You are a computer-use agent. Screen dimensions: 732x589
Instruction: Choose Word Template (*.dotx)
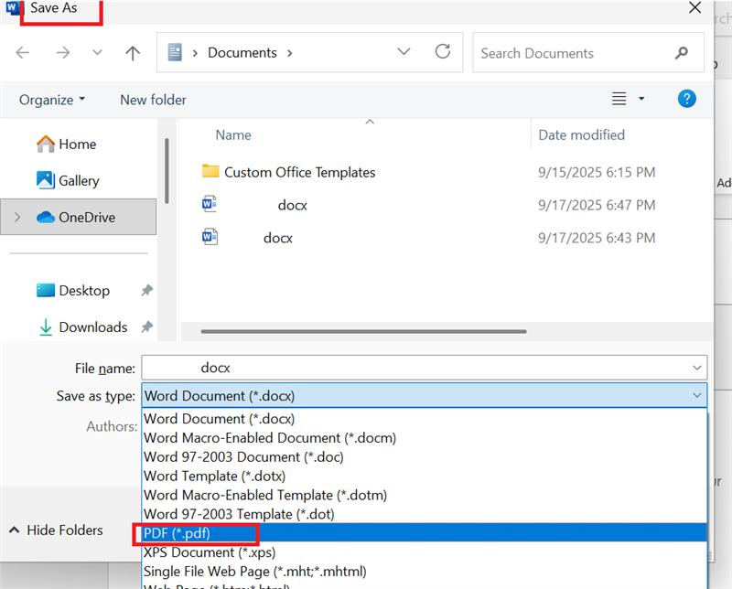(x=425, y=477)
